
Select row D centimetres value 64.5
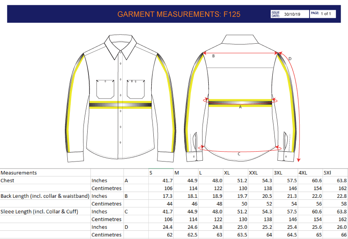click(x=292, y=234)
